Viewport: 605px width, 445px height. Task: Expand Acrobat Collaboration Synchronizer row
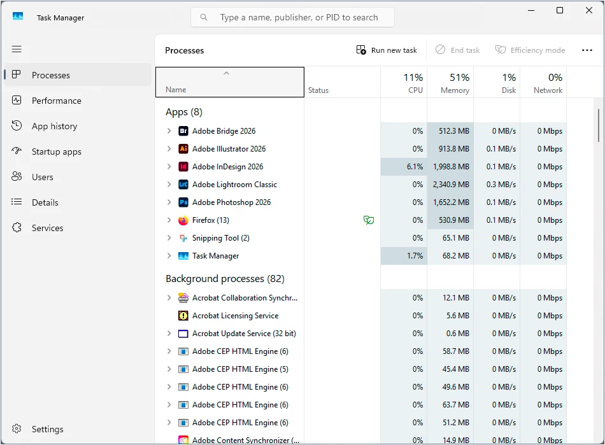coord(169,298)
